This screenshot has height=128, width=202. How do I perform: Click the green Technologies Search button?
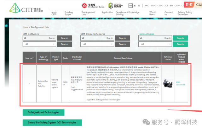click(x=180, y=38)
